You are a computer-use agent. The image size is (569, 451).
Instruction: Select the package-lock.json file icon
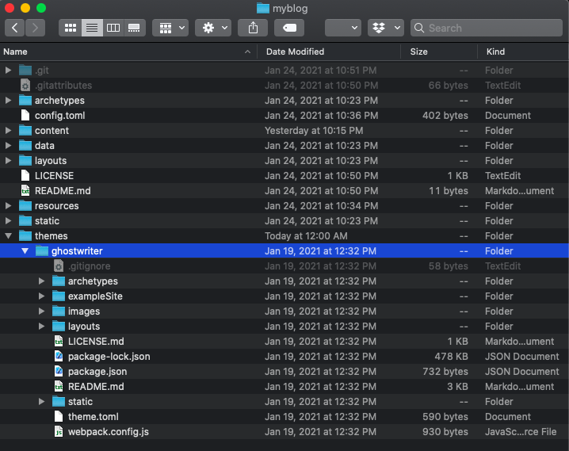(x=59, y=357)
